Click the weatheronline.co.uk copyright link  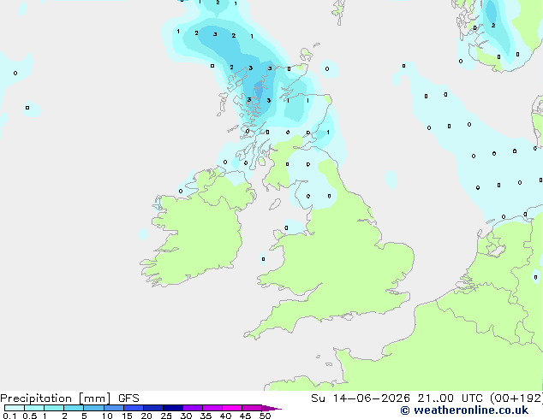(464, 410)
